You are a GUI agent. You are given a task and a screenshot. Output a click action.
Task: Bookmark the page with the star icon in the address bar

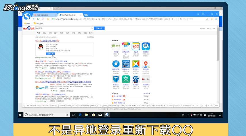tap(173, 19)
